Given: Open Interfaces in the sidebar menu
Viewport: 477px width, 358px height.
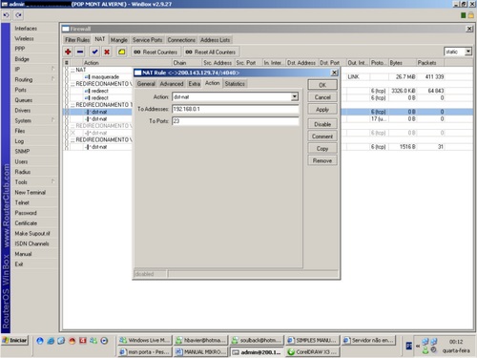Looking at the screenshot, I should point(26,29).
